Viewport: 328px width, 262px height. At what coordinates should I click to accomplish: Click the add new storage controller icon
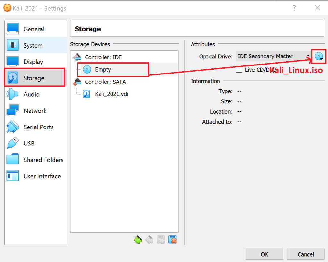pyautogui.click(x=138, y=240)
